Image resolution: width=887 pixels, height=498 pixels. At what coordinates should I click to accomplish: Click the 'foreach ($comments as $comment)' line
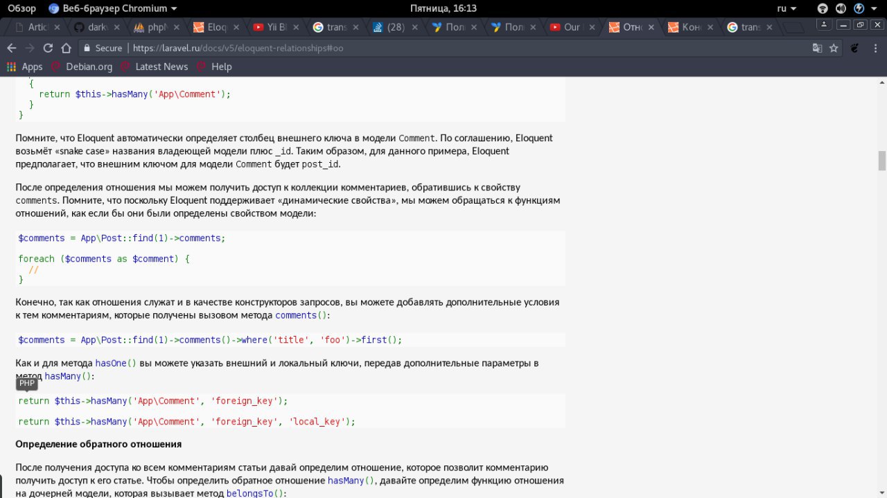pos(104,259)
